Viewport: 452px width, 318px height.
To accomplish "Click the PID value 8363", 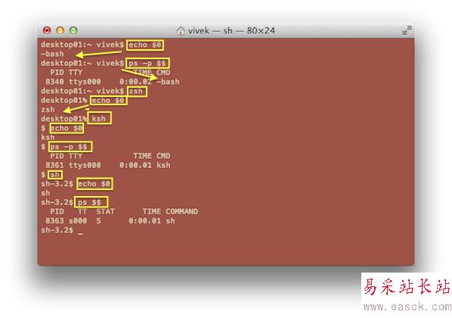I will tap(54, 221).
